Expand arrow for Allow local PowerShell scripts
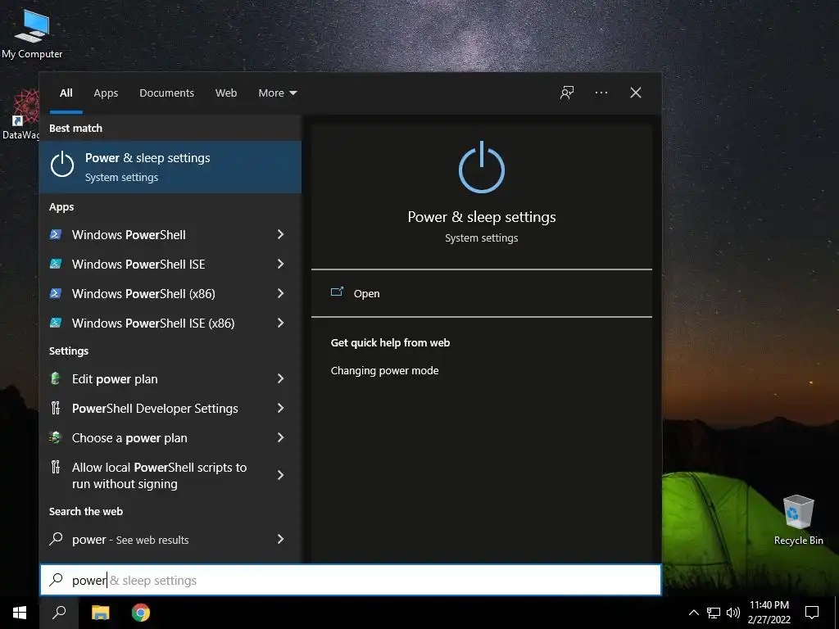839x629 pixels. [280, 475]
